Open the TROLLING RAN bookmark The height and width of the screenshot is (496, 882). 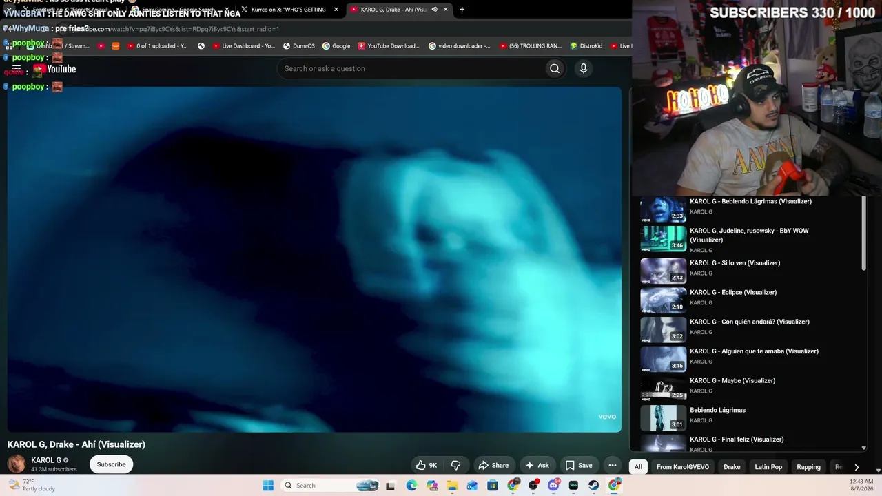pyautogui.click(x=531, y=46)
